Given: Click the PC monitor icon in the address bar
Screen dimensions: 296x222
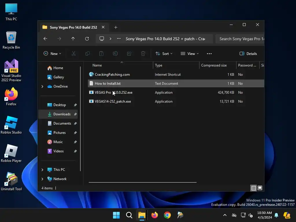Looking at the screenshot, I should click(x=102, y=39).
